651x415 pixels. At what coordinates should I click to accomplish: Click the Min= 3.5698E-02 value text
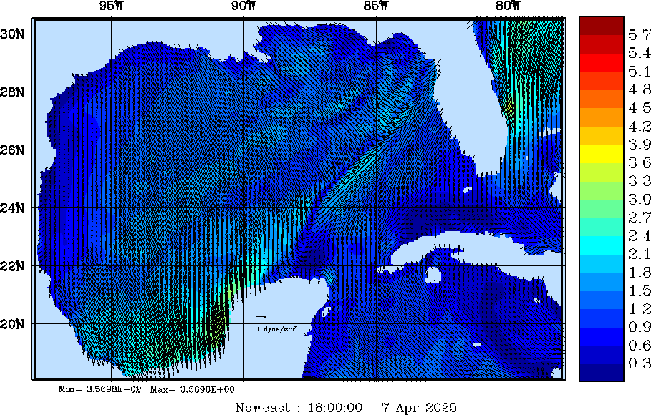pos(100,389)
